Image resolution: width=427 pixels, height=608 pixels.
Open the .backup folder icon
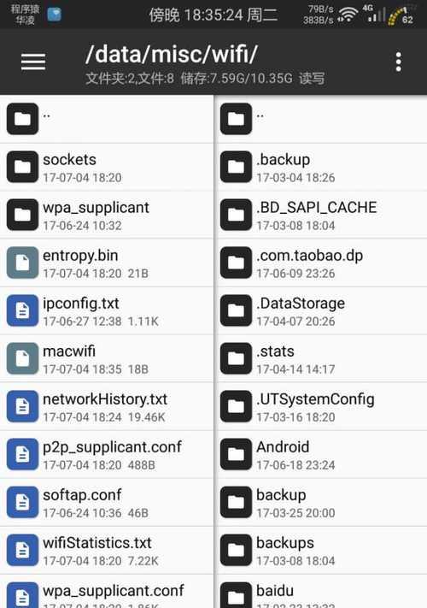coord(237,167)
